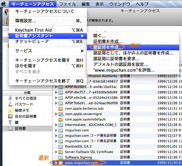
Task: Open the ウインドウ menu
Action: (120, 4)
